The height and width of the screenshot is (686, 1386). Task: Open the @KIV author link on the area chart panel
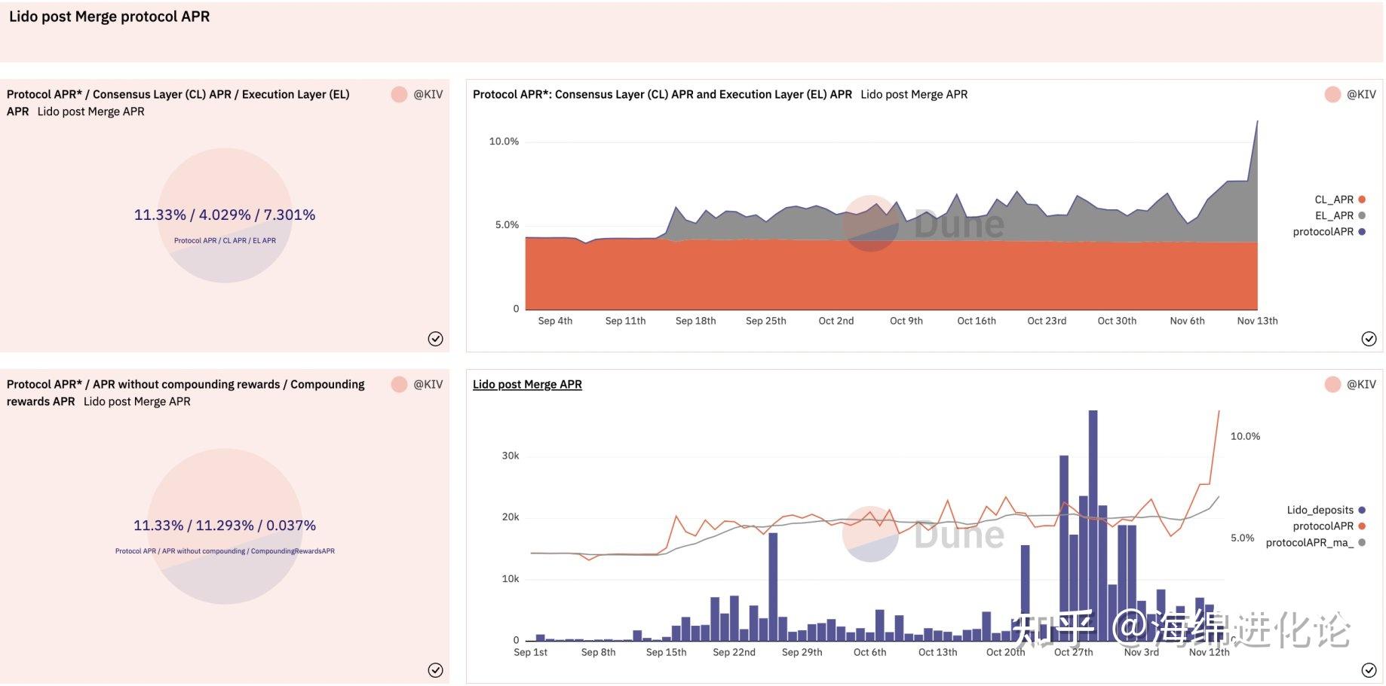pyautogui.click(x=1361, y=94)
